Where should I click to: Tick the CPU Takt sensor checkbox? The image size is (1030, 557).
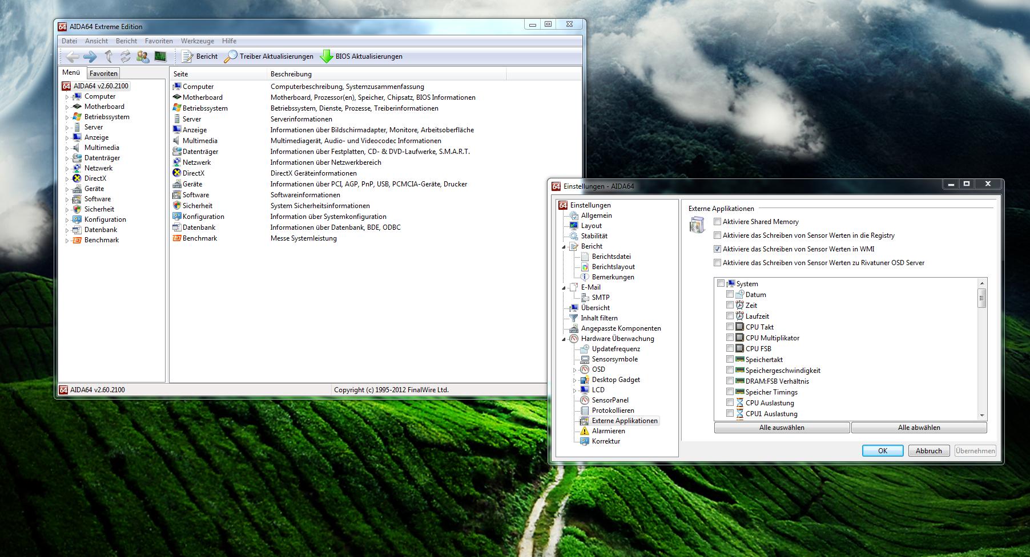pyautogui.click(x=730, y=327)
